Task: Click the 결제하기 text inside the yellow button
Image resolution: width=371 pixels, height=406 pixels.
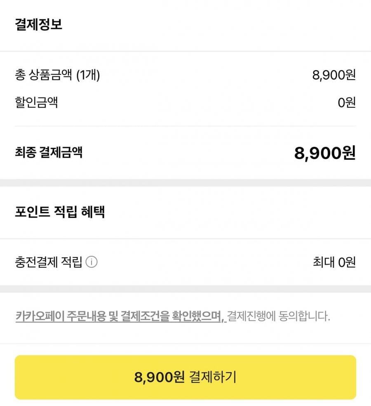Action: 213,377
